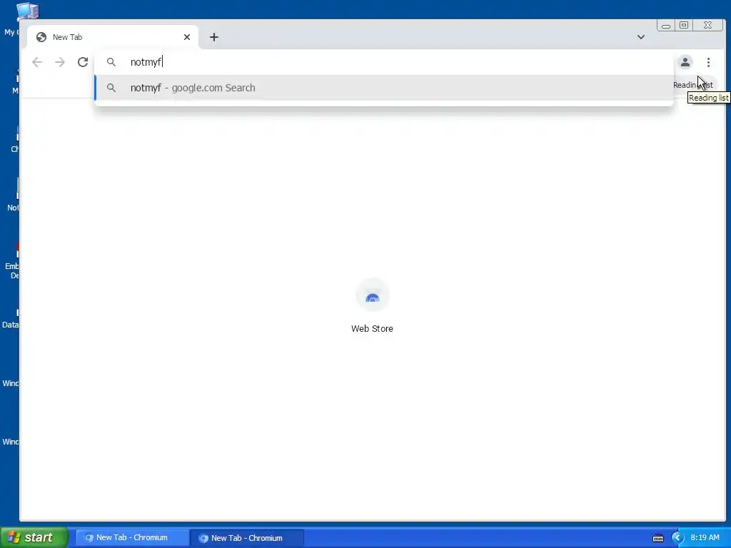
Task: Open the Web Store shortcut icon
Action: (372, 295)
